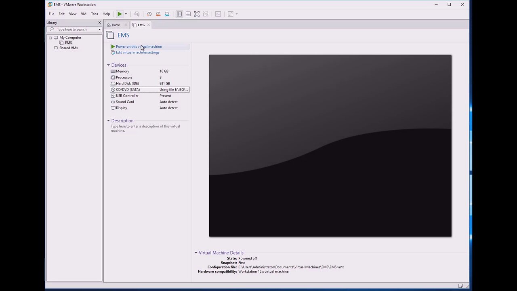Collapse the Description section
The height and width of the screenshot is (291, 517).
[108, 121]
